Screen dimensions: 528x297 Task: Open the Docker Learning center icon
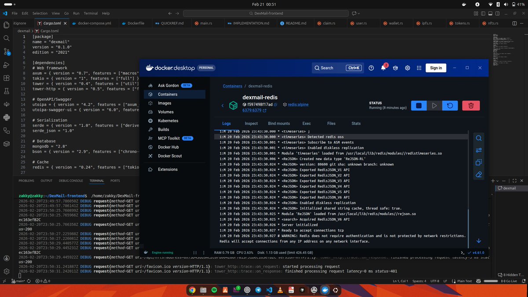[x=396, y=68]
